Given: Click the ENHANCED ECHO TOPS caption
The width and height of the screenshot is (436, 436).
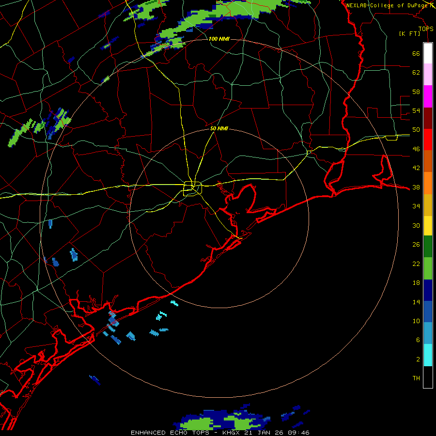Looking at the screenshot, I should pyautogui.click(x=170, y=433).
